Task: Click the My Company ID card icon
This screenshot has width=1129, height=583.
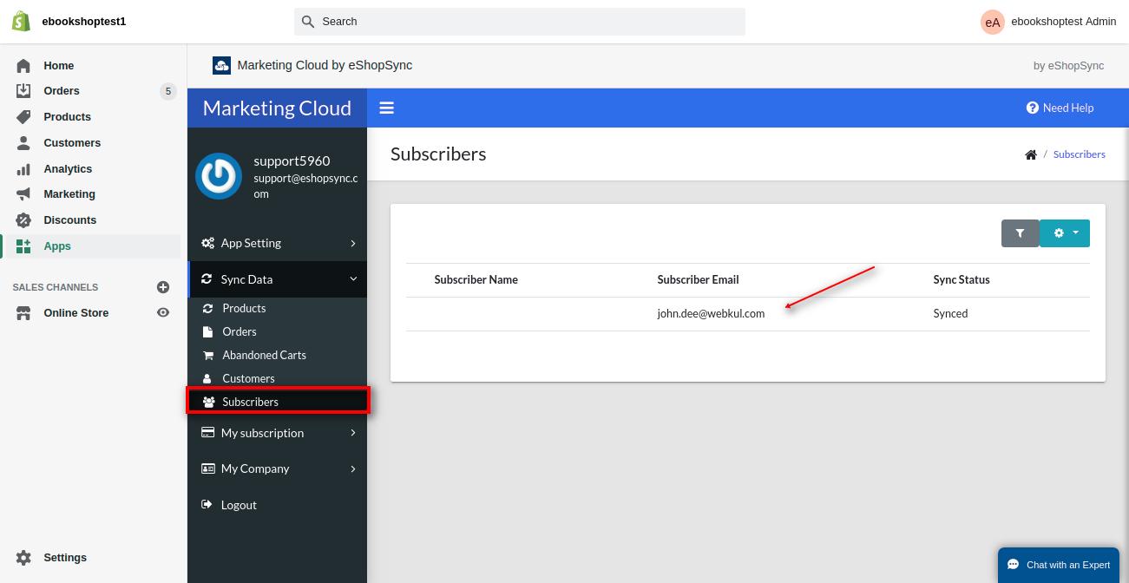Action: pyautogui.click(x=207, y=468)
